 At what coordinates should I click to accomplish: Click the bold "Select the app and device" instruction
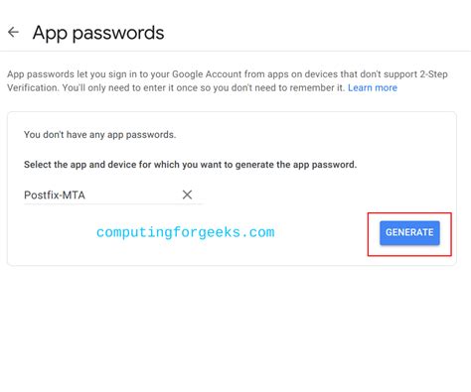click(x=190, y=165)
